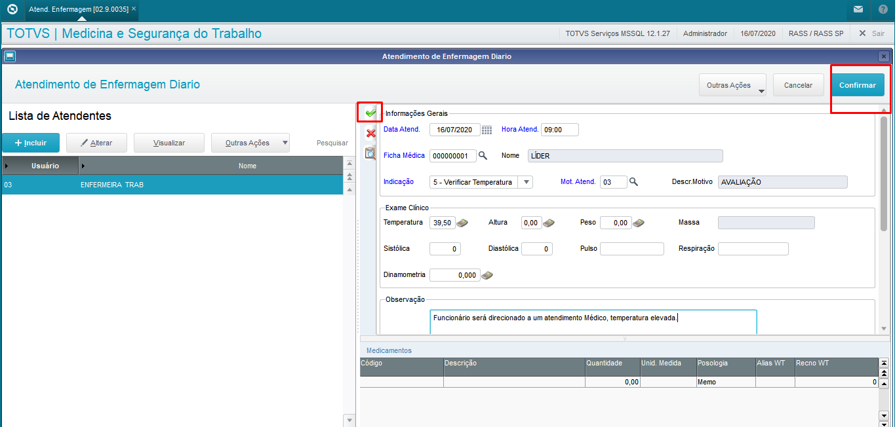Screen dimensions: 895x427
Task: Click the Hora Atend. field showing 09:00
Action: (x=560, y=130)
